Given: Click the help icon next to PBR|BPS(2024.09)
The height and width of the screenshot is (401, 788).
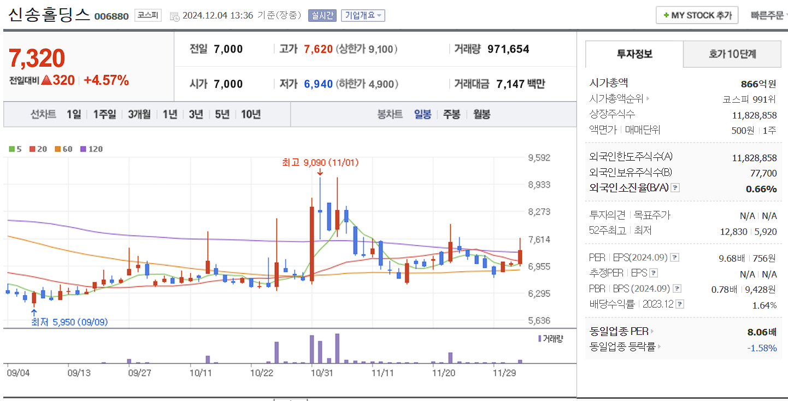Looking at the screenshot, I should (x=678, y=288).
